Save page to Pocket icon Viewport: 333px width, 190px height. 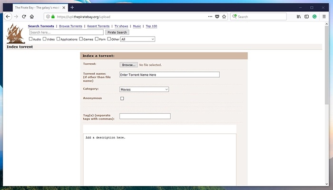coord(217,17)
